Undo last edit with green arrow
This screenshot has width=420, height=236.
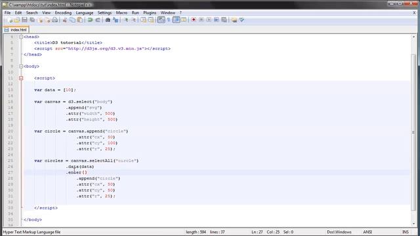[91, 20]
